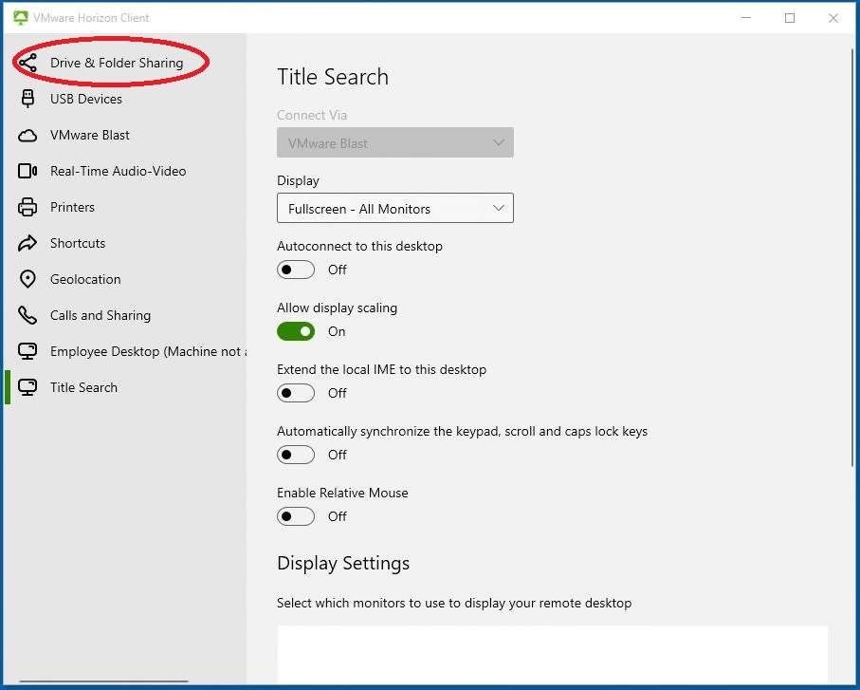Enable Extend the local IME toggle

pyautogui.click(x=296, y=393)
